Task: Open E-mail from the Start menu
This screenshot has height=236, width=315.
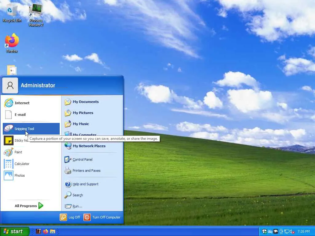Action: pos(31,115)
